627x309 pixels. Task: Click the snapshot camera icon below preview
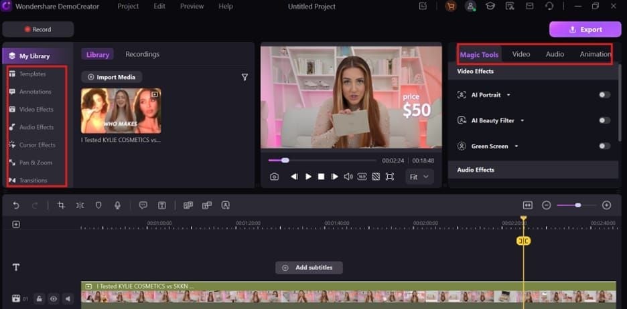coord(274,177)
